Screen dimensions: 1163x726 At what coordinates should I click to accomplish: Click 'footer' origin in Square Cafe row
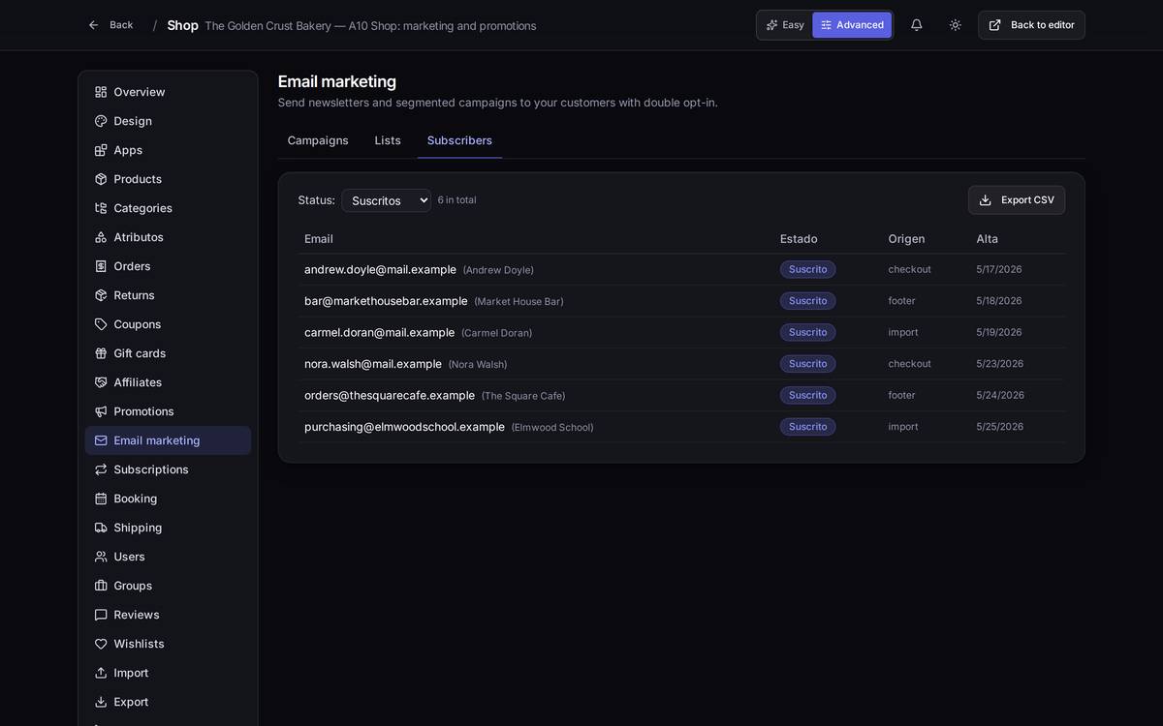(x=902, y=395)
